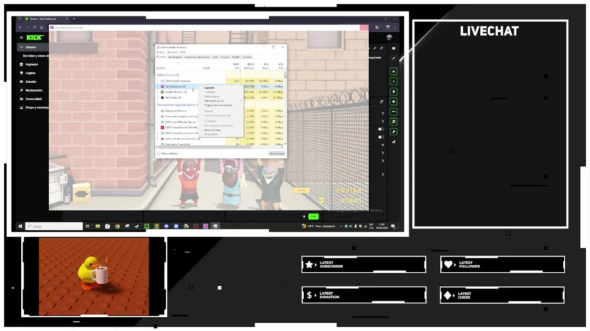Click the LATEST FOLLOWER panel
This screenshot has height=331, width=590.
point(502,265)
